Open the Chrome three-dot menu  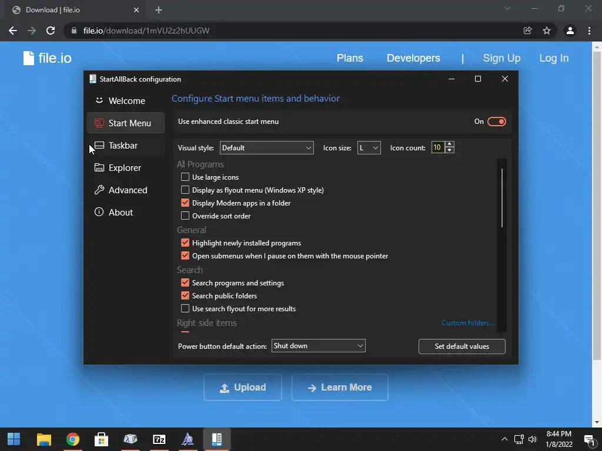[x=589, y=31]
